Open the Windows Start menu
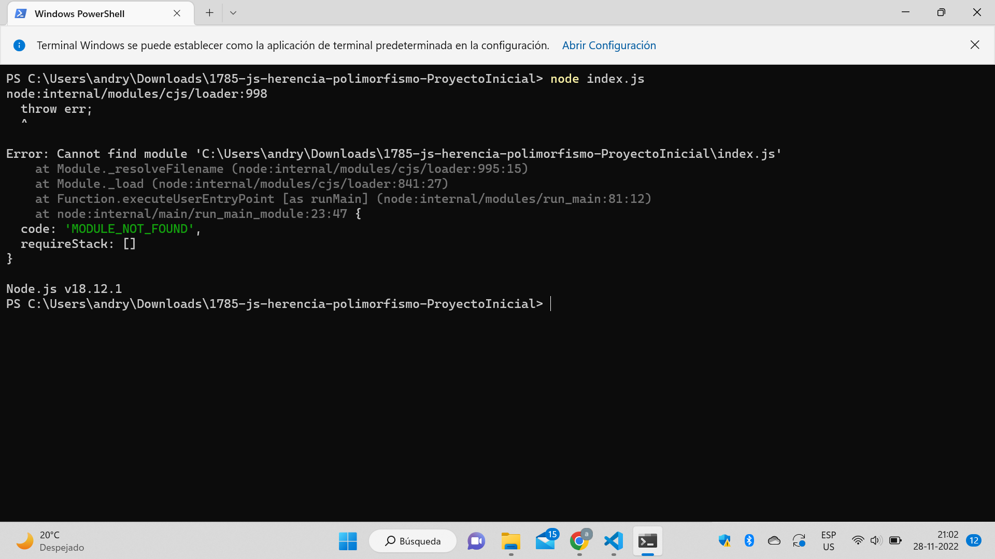This screenshot has height=559, width=995. point(348,541)
